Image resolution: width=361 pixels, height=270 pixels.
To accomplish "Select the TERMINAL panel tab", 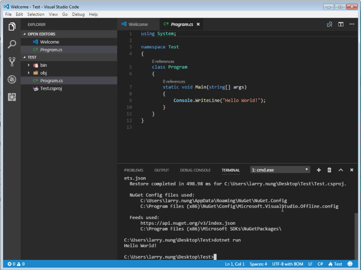I will point(231,170).
